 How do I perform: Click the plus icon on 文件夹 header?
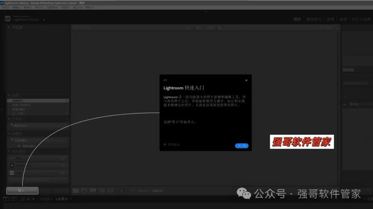pos(67,119)
